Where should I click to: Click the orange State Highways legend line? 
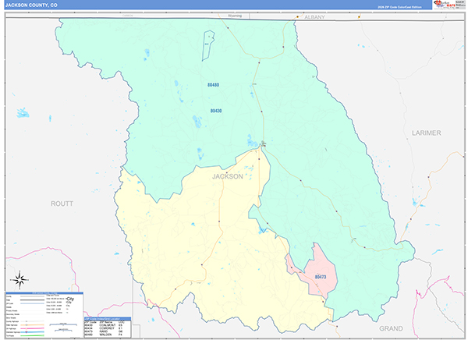32,325
